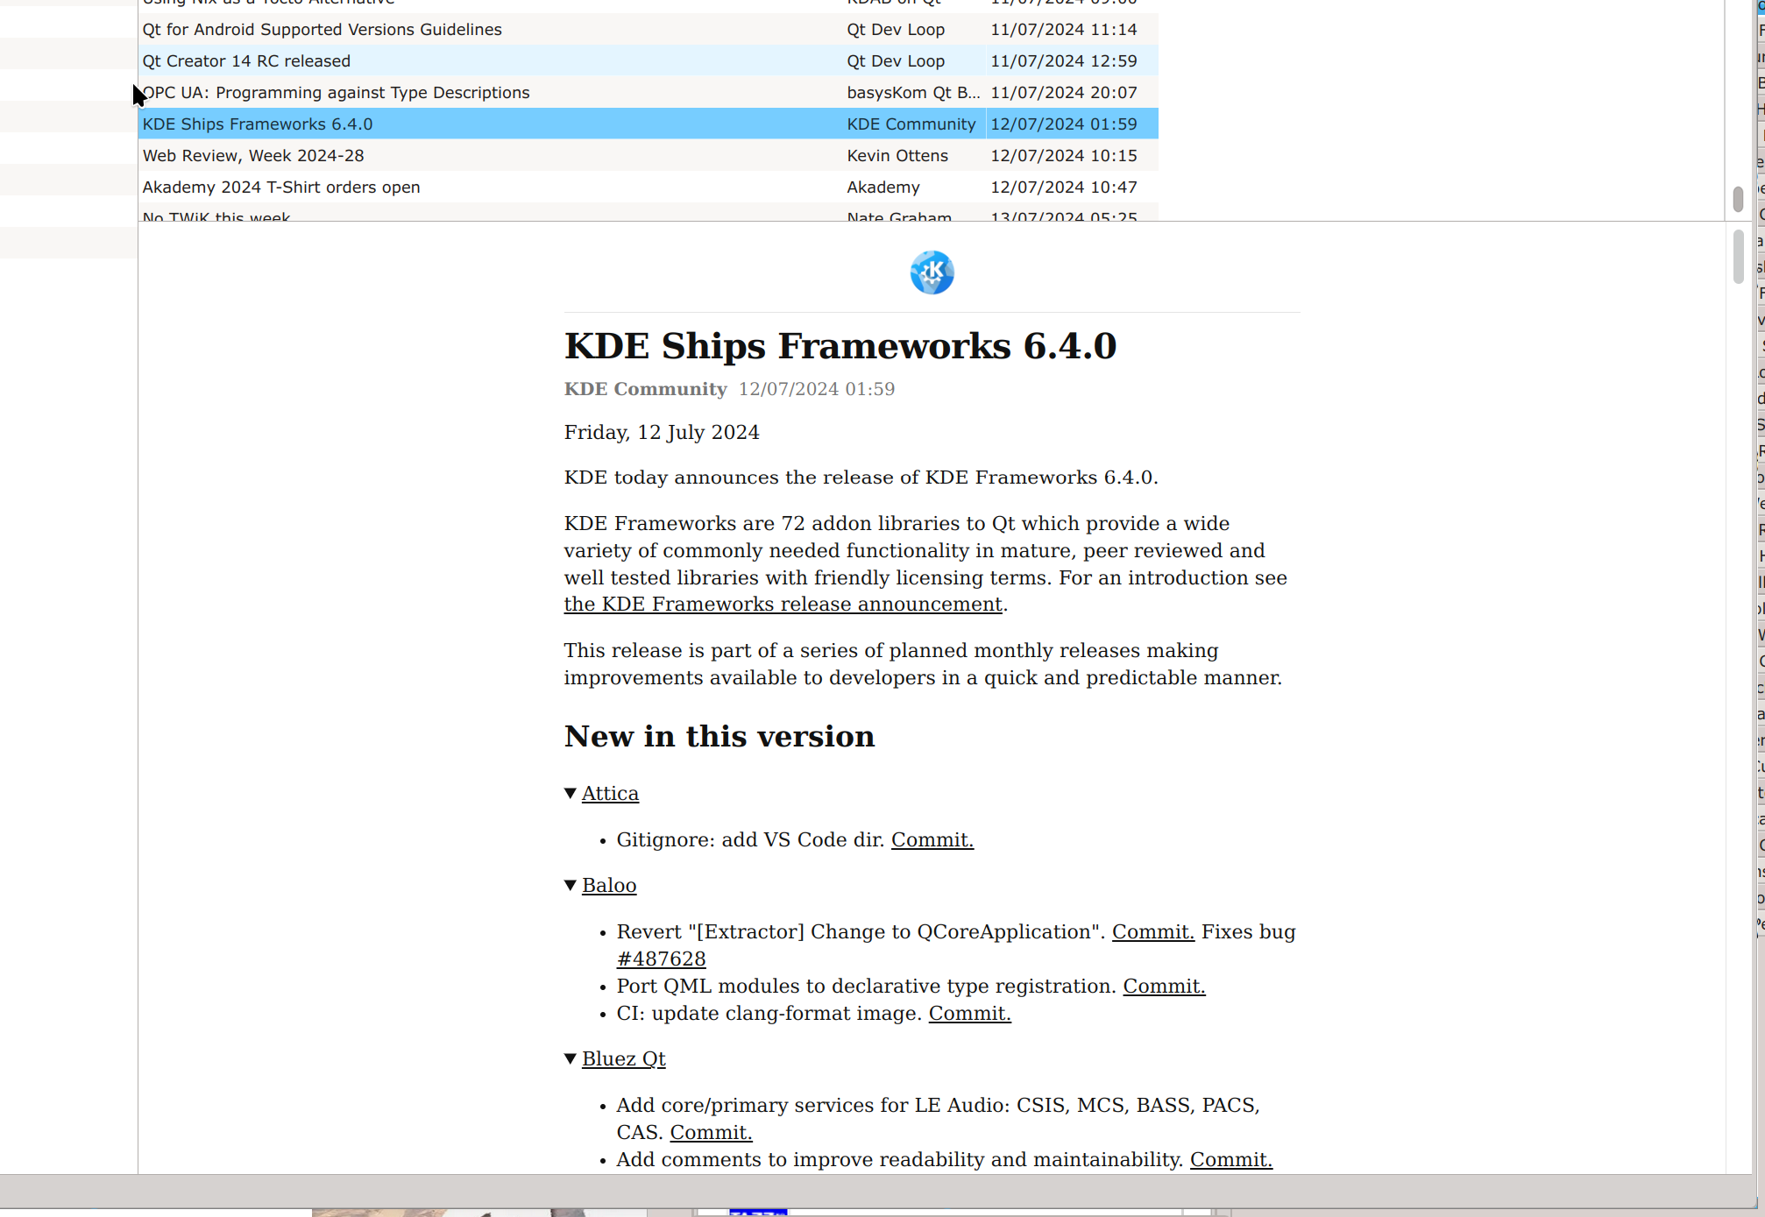Select article KDE Ships Frameworks 6.4.0 in list

pos(648,124)
